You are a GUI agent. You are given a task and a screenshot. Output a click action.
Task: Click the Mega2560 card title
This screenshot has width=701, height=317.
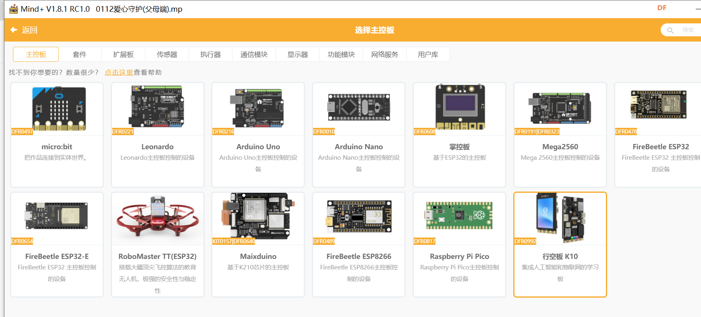[560, 147]
